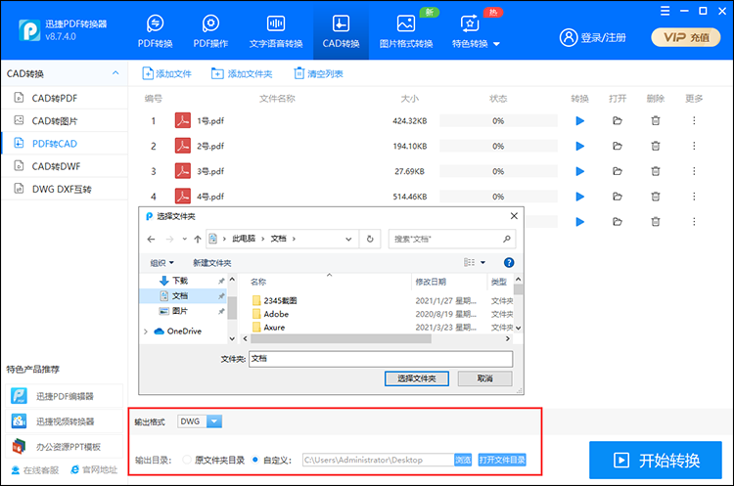Viewport: 734px width, 486px height.
Task: Click 取消 button in dialog
Action: pos(484,378)
